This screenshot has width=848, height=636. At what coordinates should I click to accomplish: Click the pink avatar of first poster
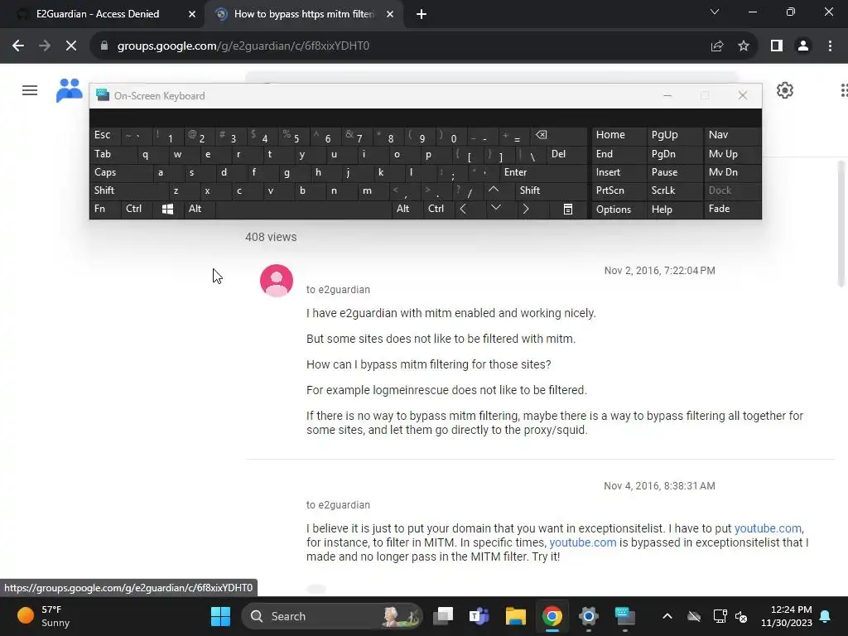click(277, 281)
